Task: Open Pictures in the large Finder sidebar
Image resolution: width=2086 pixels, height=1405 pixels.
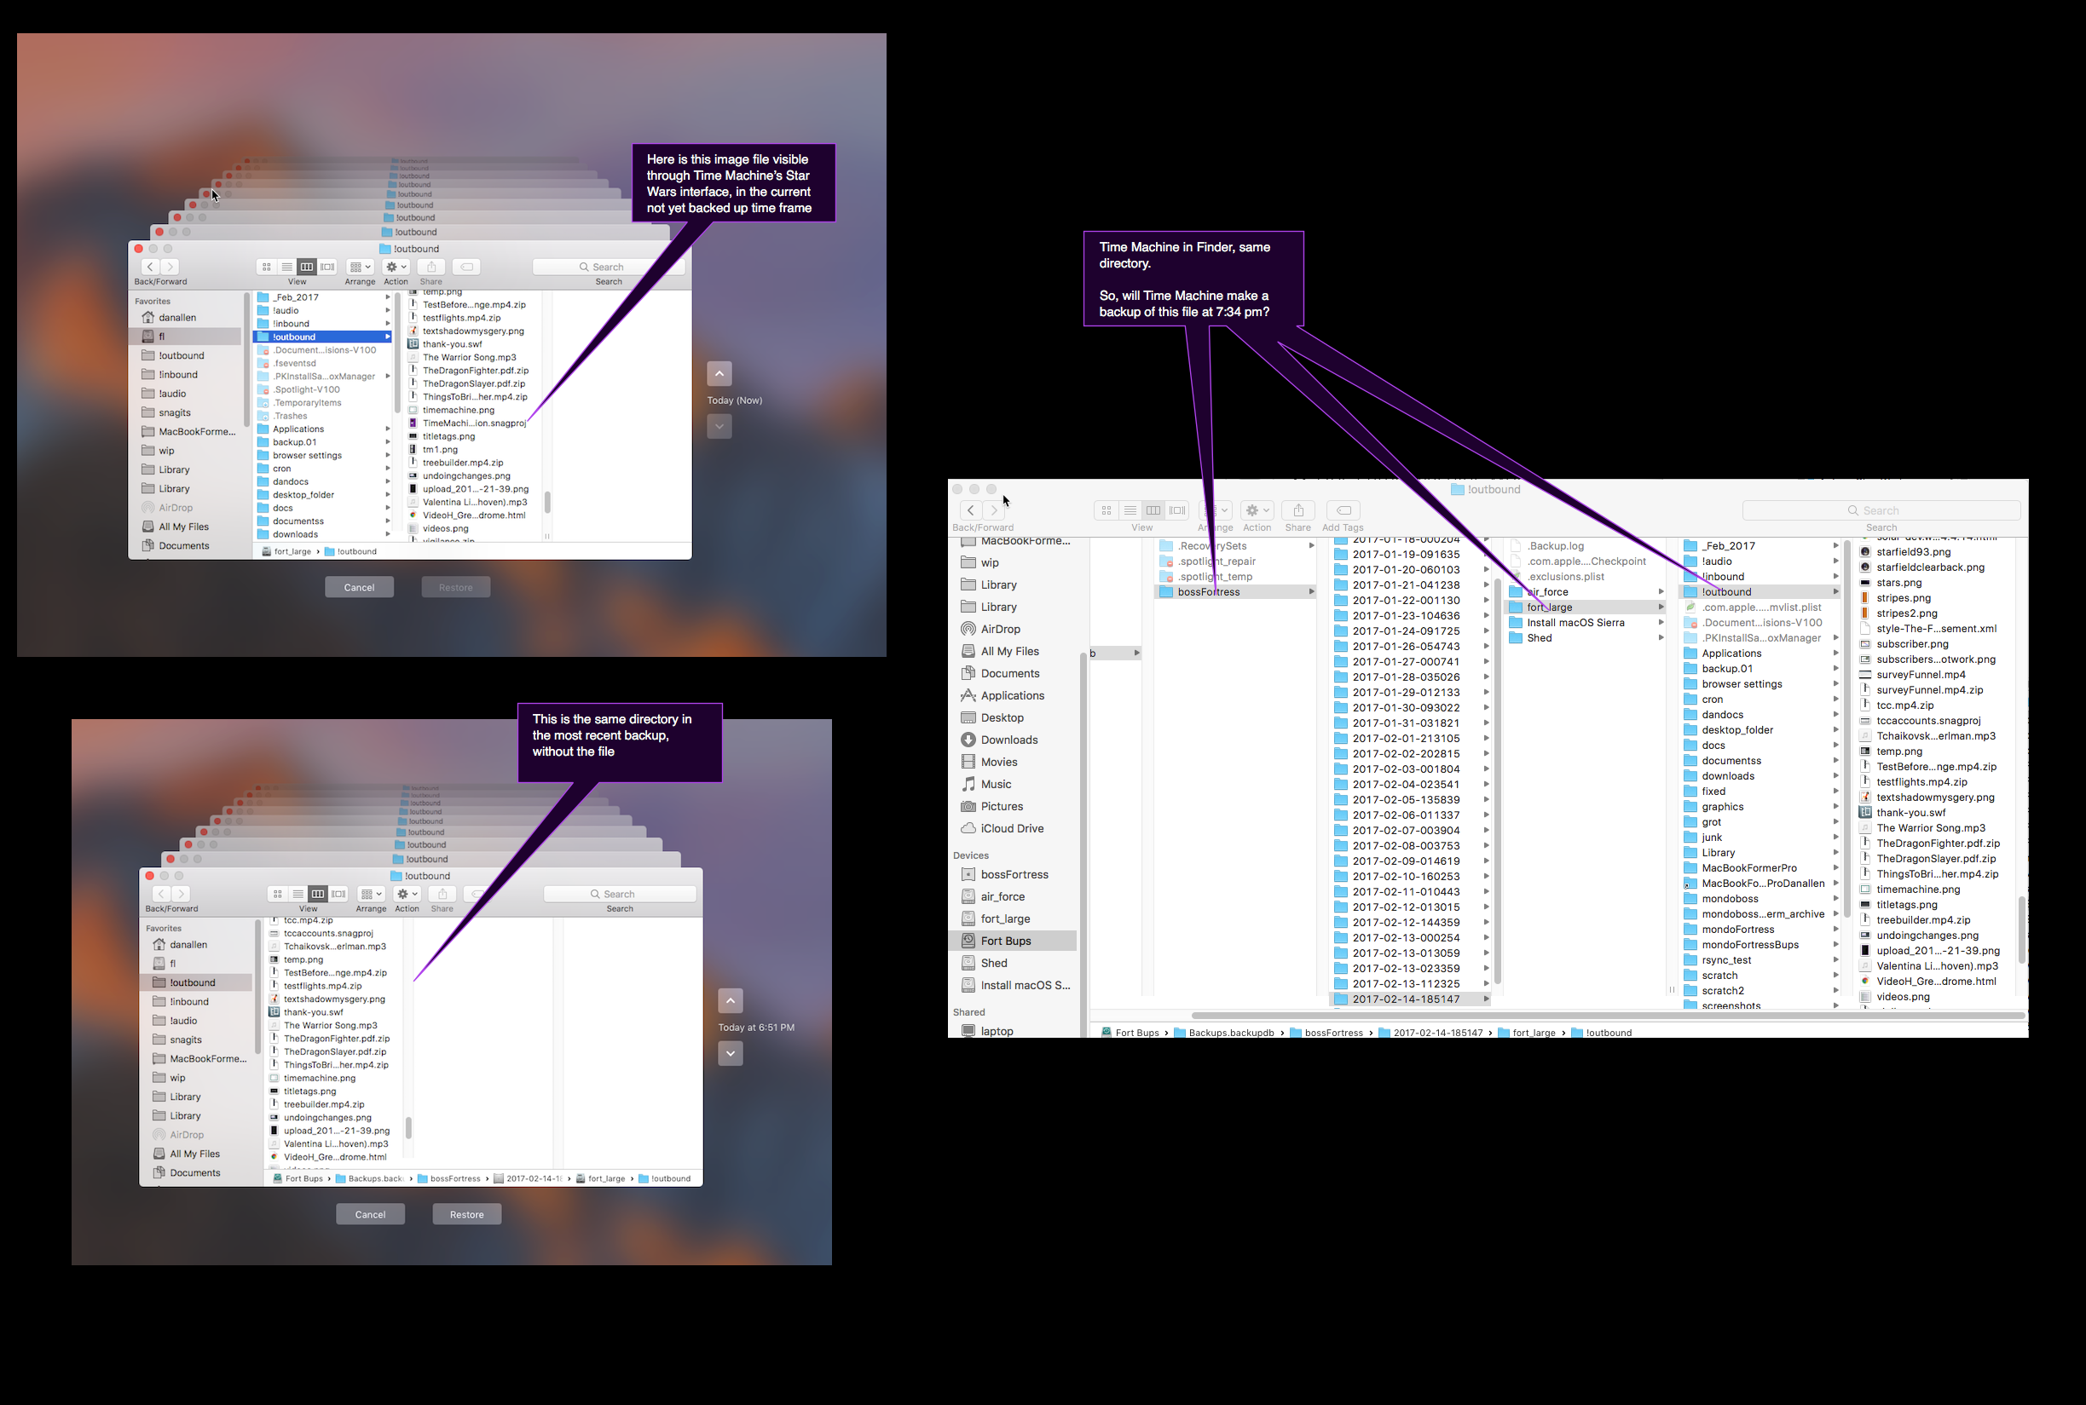Action: pos(1001,806)
